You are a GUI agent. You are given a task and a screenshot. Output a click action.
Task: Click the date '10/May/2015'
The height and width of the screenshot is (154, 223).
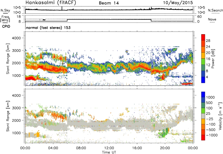click(178, 3)
